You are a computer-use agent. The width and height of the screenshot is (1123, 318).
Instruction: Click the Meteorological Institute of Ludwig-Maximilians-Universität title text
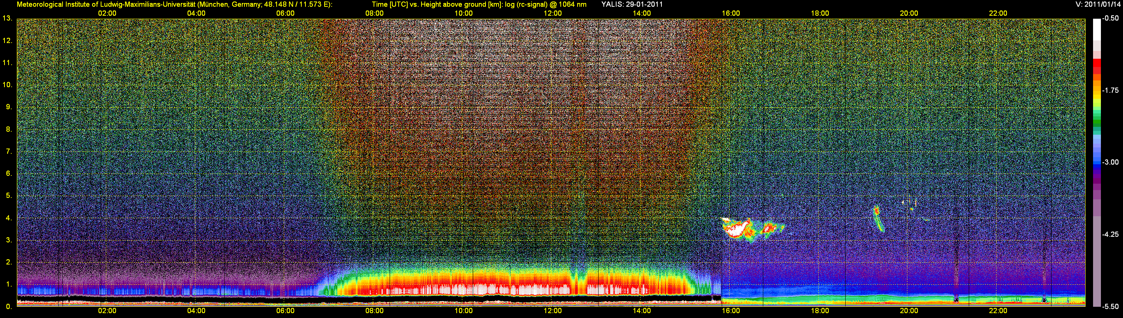[174, 4]
